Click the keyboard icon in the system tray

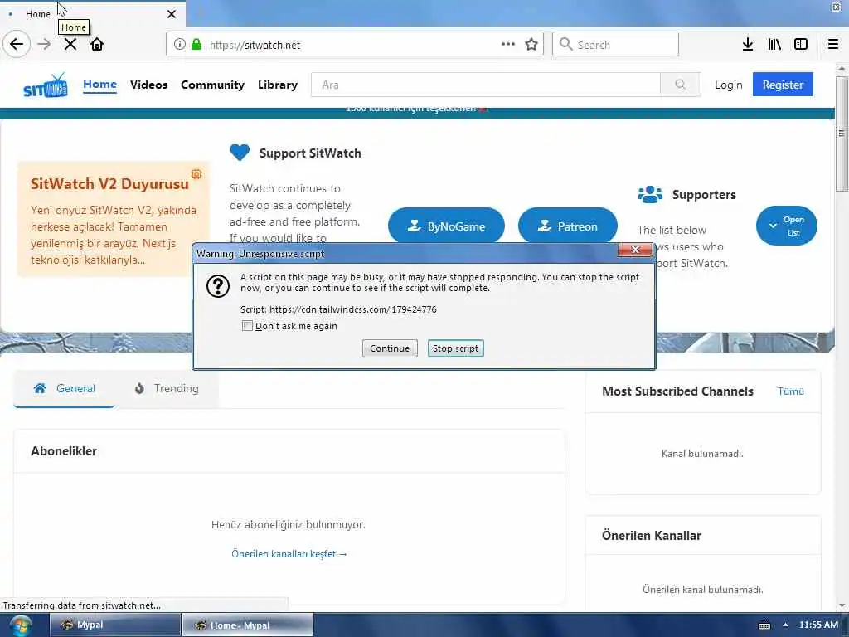(764, 625)
